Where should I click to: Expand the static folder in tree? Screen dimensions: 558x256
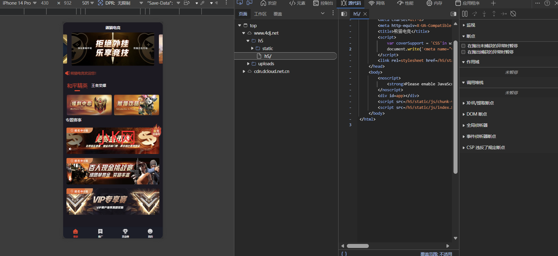pos(252,49)
